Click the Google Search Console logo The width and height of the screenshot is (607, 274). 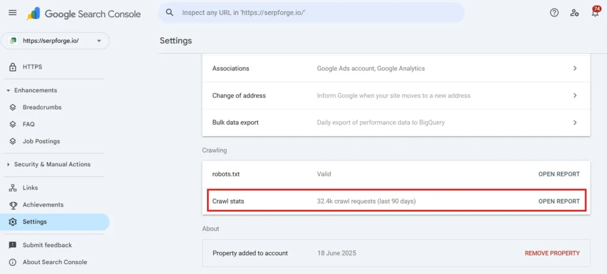click(84, 14)
